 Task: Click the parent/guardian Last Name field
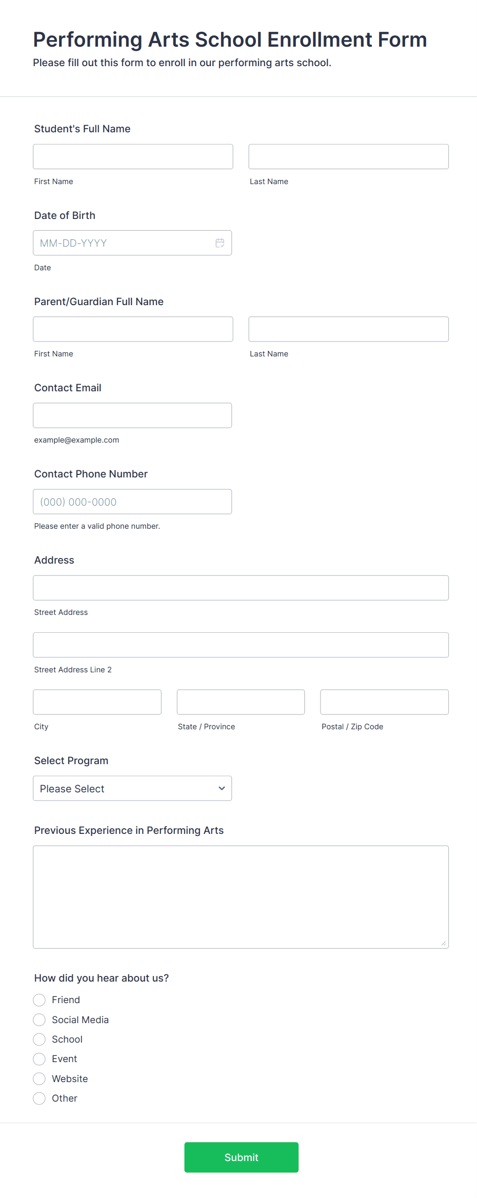click(348, 329)
